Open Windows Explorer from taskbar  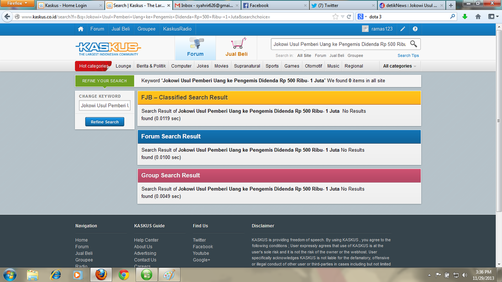click(33, 275)
